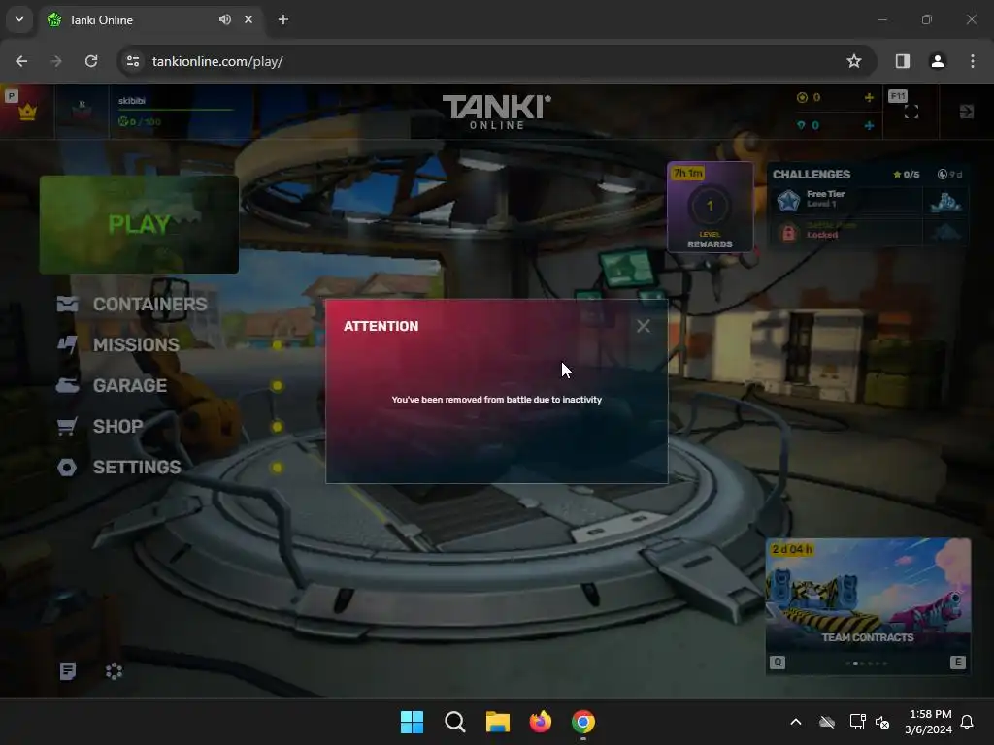
Task: Click Chrome icon on taskbar
Action: click(x=583, y=722)
